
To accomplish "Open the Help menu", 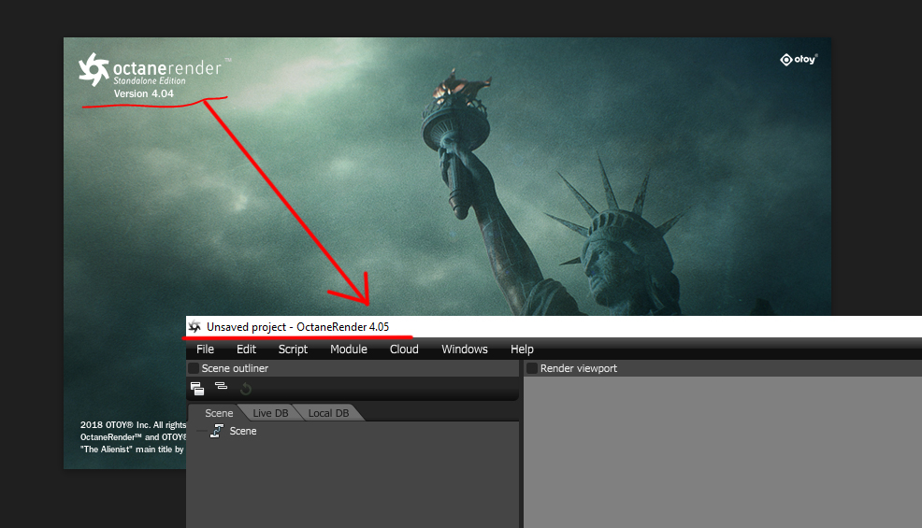I will click(x=522, y=350).
